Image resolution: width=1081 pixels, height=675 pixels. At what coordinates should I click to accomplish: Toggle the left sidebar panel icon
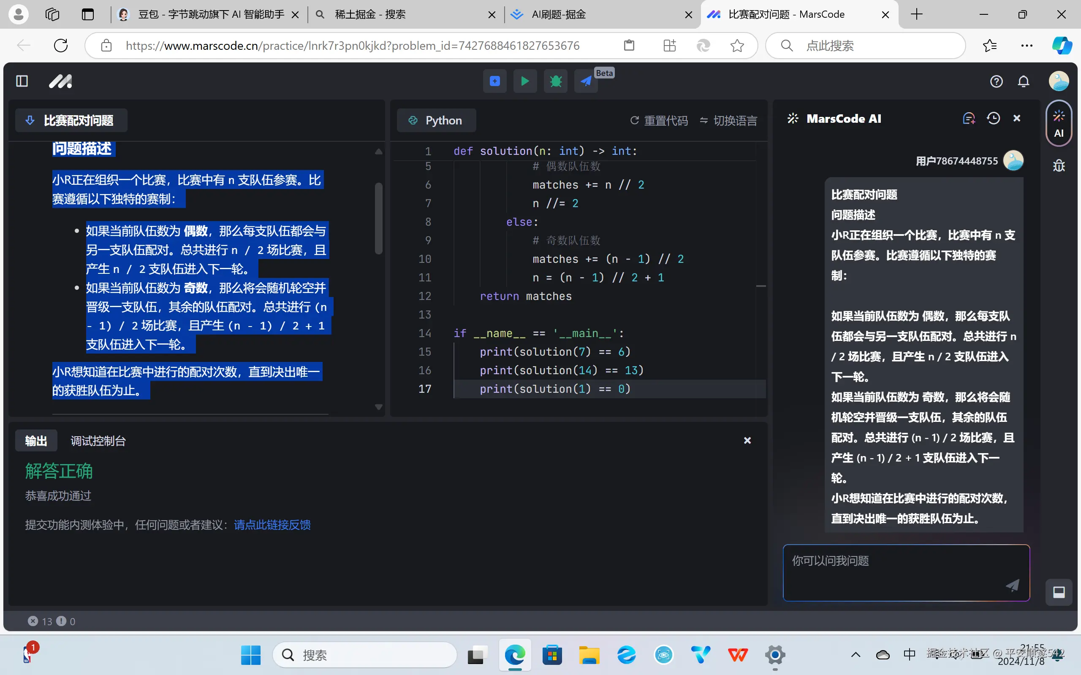coord(22,81)
